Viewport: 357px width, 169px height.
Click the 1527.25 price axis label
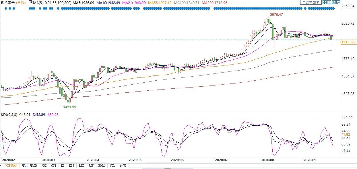pos(348,94)
